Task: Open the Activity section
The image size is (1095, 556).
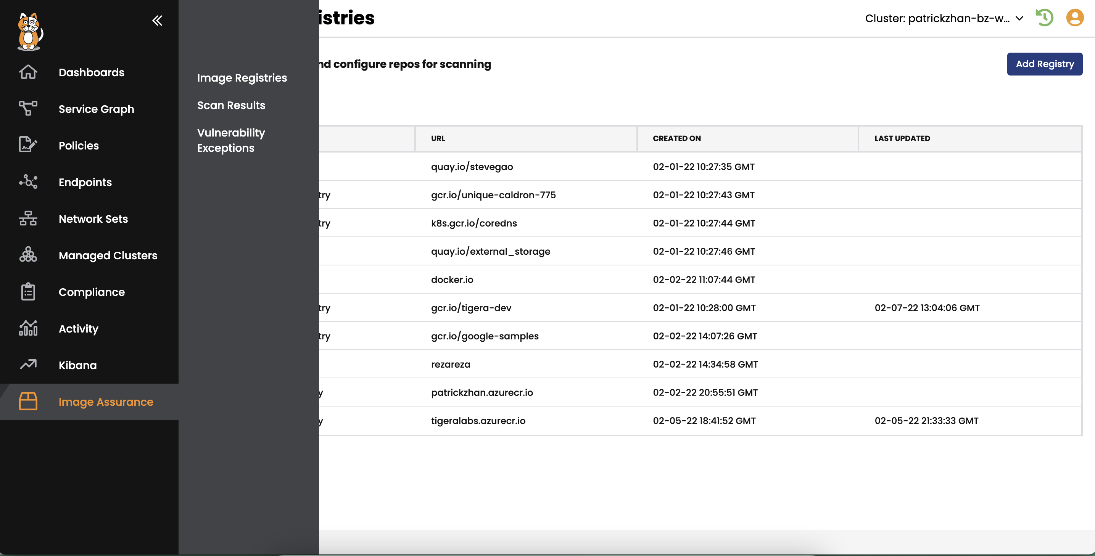Action: click(x=79, y=328)
